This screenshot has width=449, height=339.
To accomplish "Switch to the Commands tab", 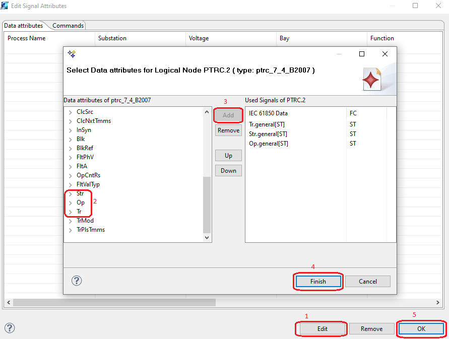I will click(68, 26).
